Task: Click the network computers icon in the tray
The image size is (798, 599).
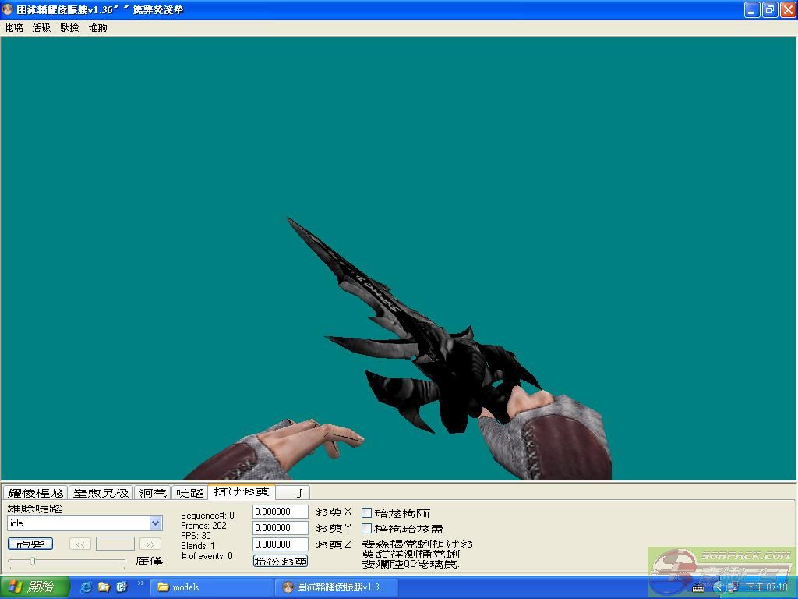Action: 733,587
